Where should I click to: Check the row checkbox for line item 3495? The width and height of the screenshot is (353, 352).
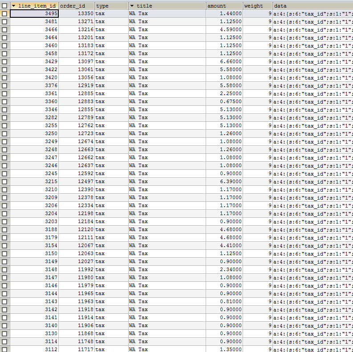(x=4, y=14)
